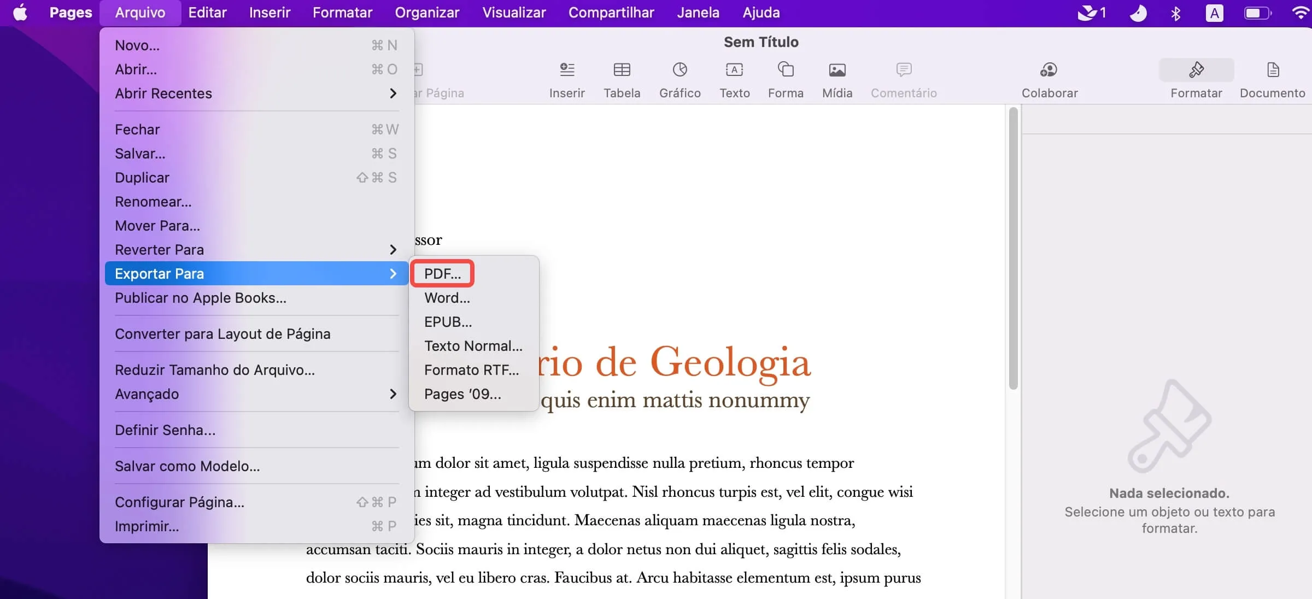
Task: Export the document as Word
Action: [x=447, y=298]
